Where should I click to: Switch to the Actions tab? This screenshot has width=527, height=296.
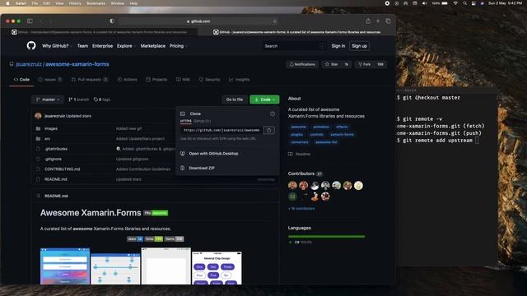127,80
